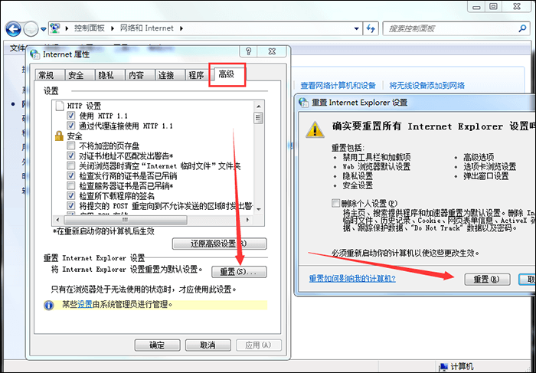The width and height of the screenshot is (536, 373).
Task: Toggle 通过代理连接使用 HTTP 1.1 checkbox
Action: [70, 126]
